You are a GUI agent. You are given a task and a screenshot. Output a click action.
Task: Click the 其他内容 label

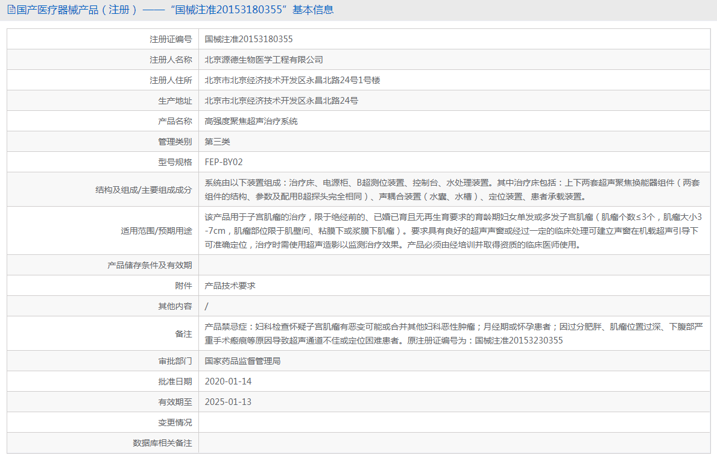tap(175, 306)
